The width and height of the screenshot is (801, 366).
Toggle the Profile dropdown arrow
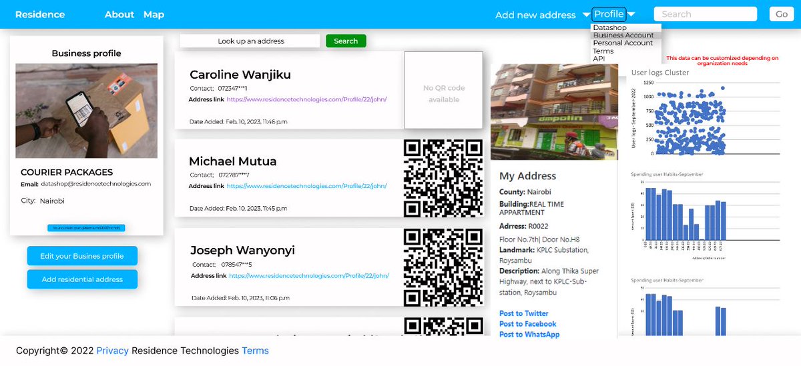pyautogui.click(x=631, y=14)
